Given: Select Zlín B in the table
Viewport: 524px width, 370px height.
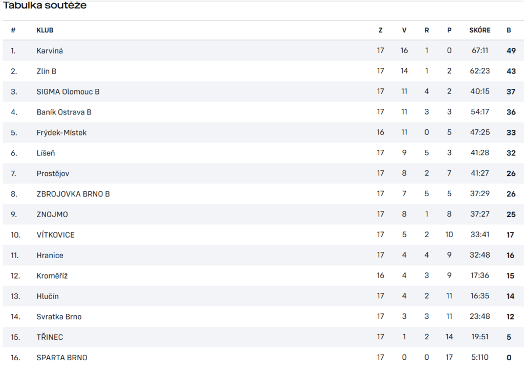Looking at the screenshot, I should coord(47,71).
